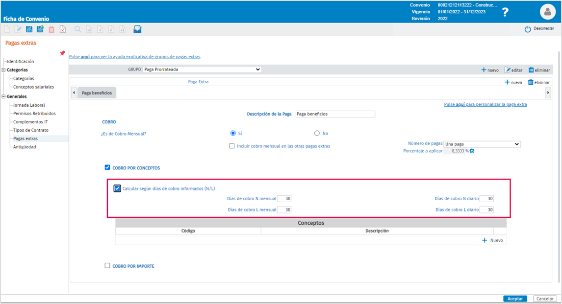Select 'Sí' for Cobro Mensual
Viewport: 562px width, 304px height.
tap(233, 134)
